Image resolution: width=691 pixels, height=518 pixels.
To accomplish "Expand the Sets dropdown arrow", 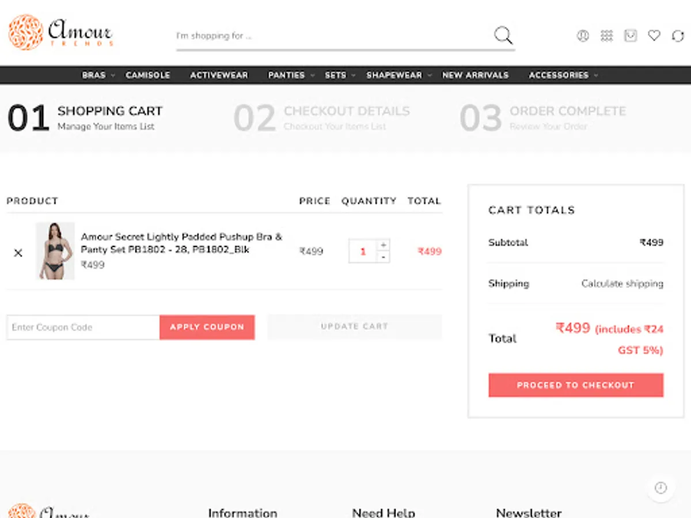I will (354, 75).
